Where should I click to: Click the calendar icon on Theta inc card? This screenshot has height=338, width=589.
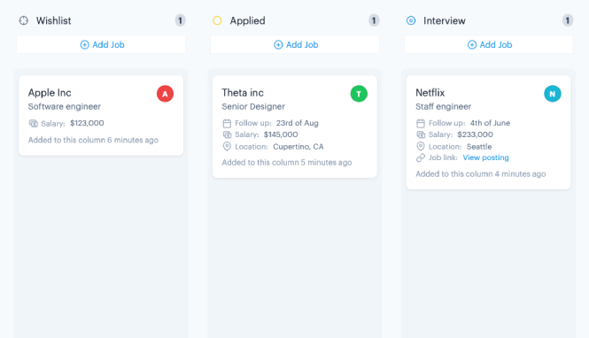click(227, 123)
